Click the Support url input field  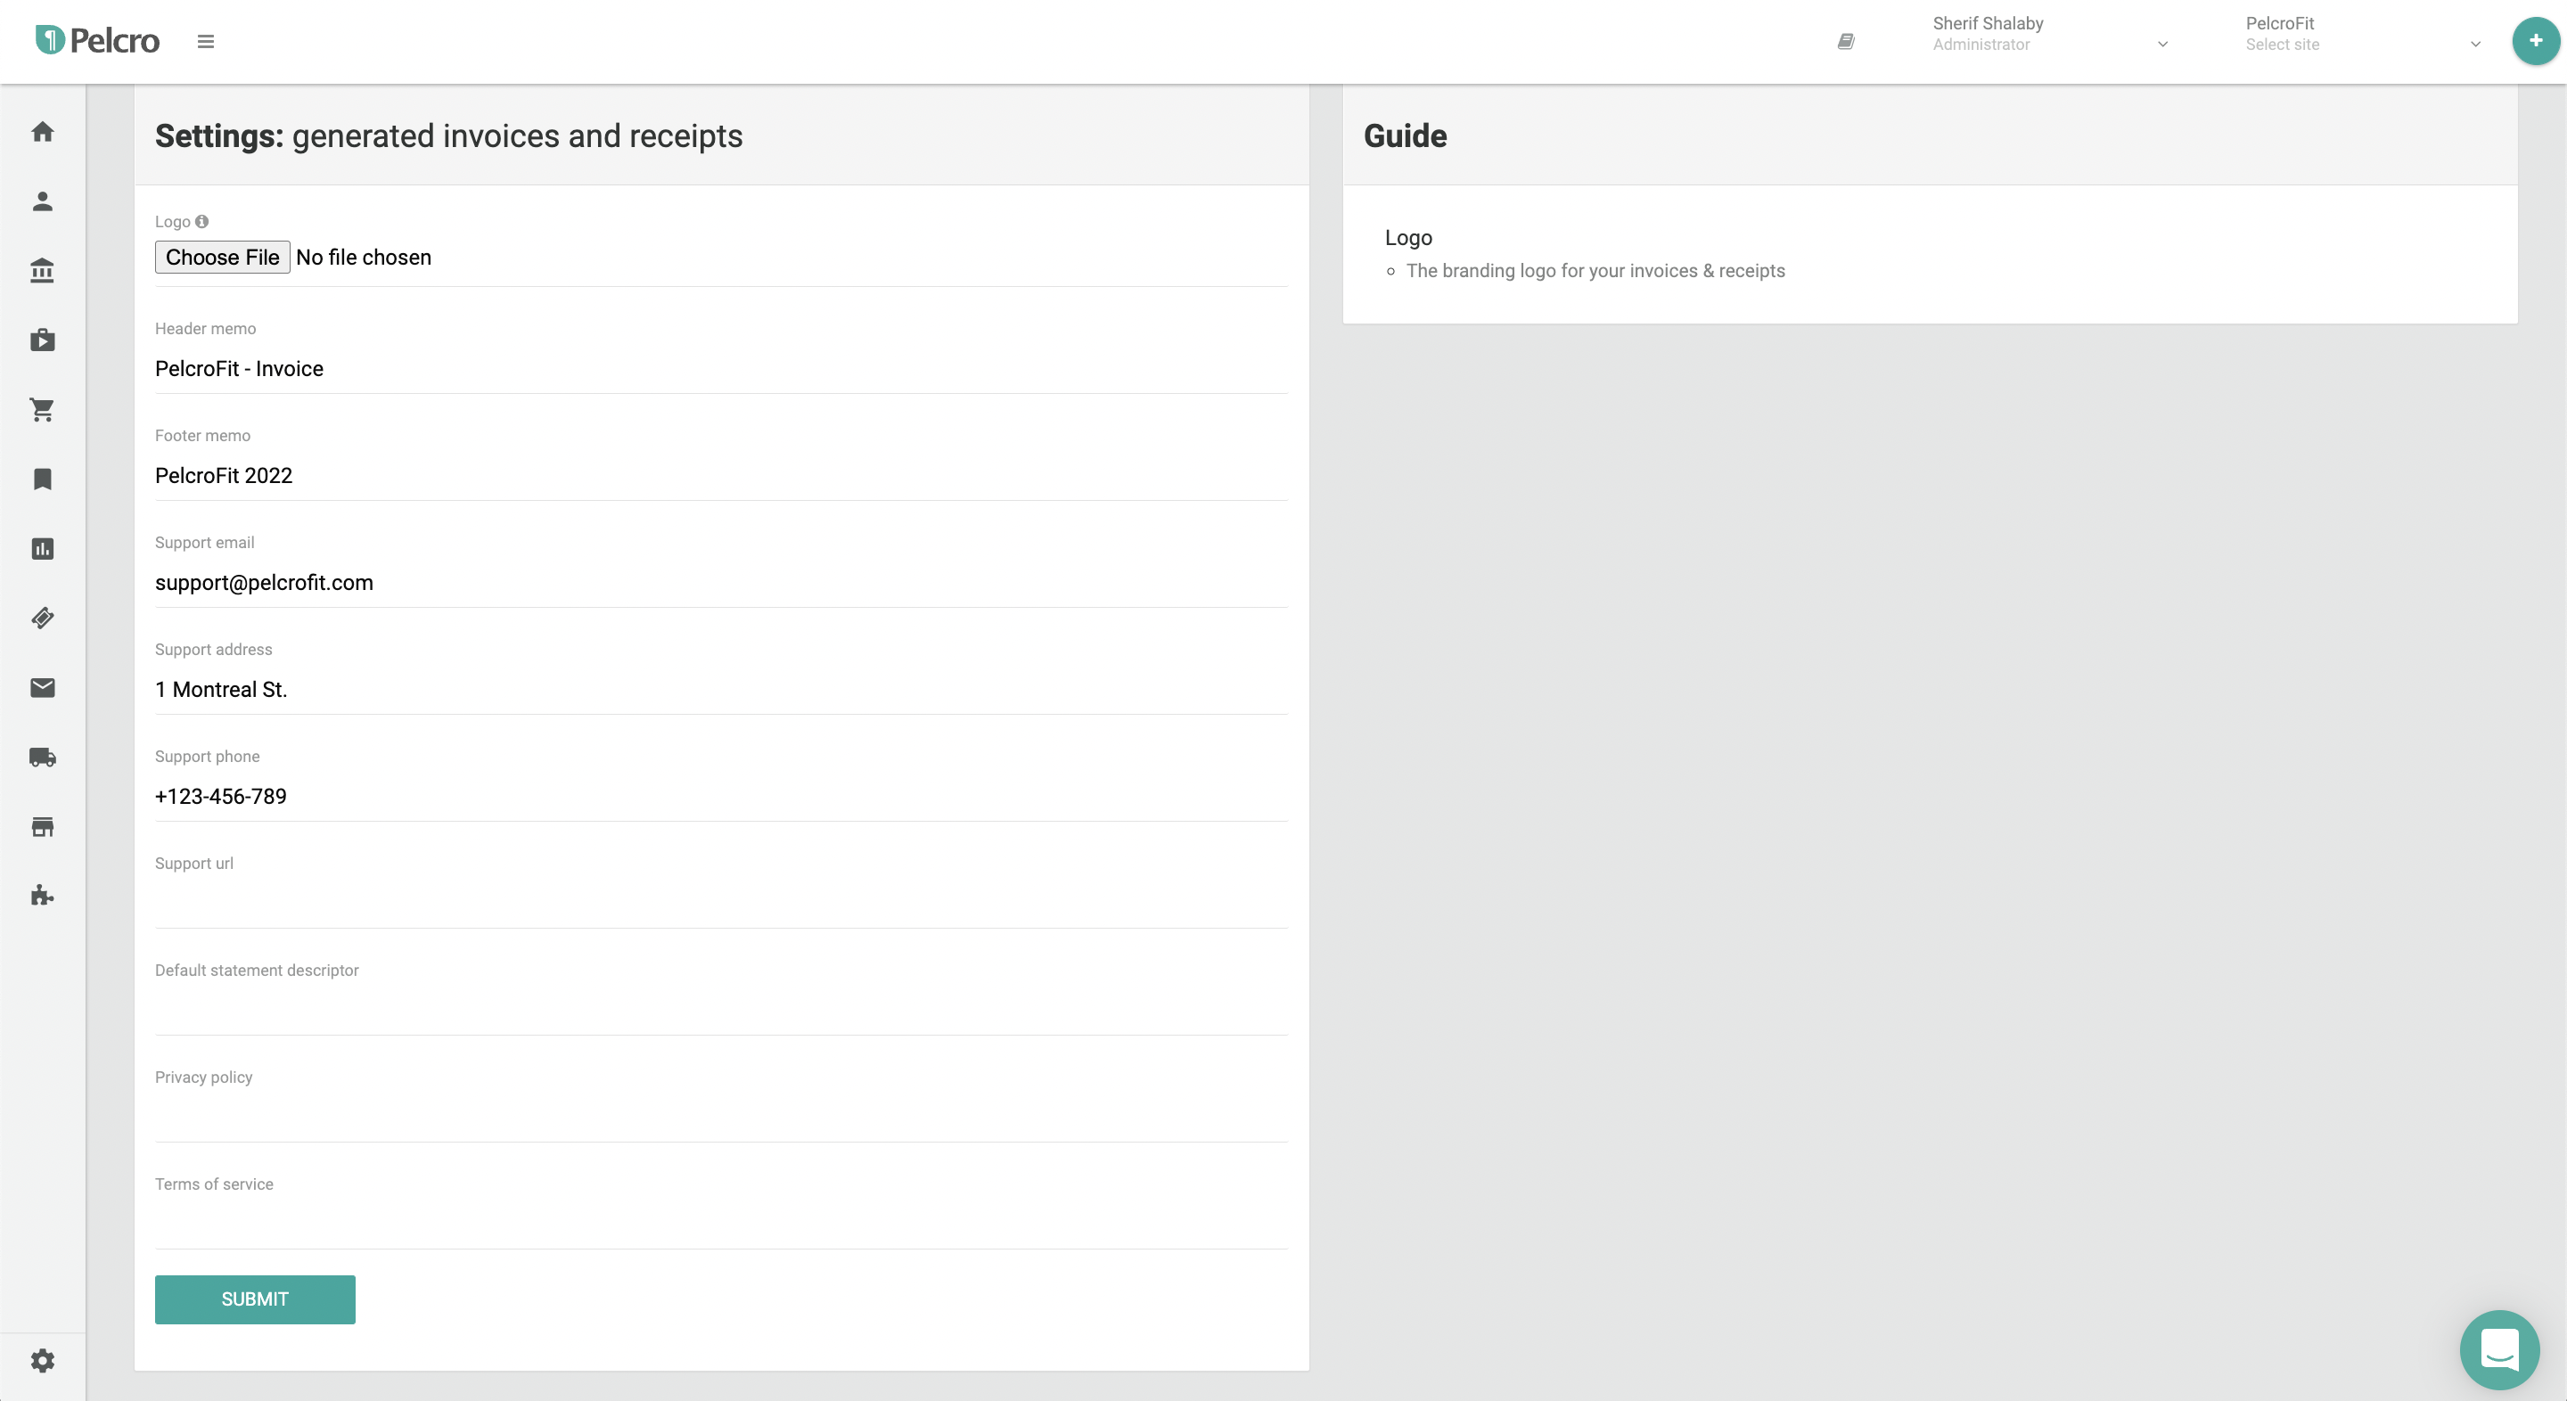(x=720, y=904)
